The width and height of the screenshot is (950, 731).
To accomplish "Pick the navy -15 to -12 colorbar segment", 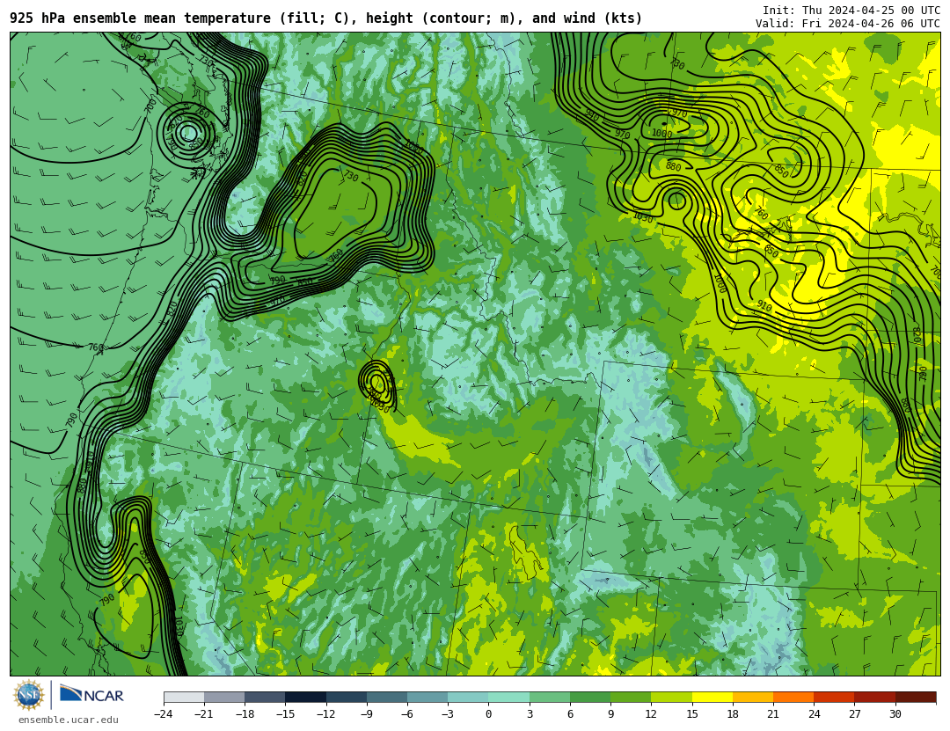I will tap(306, 697).
